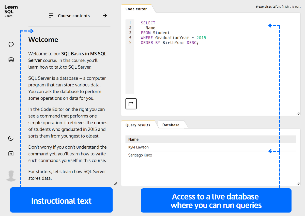Open the discussion chat bubble icon

pyautogui.click(x=11, y=44)
